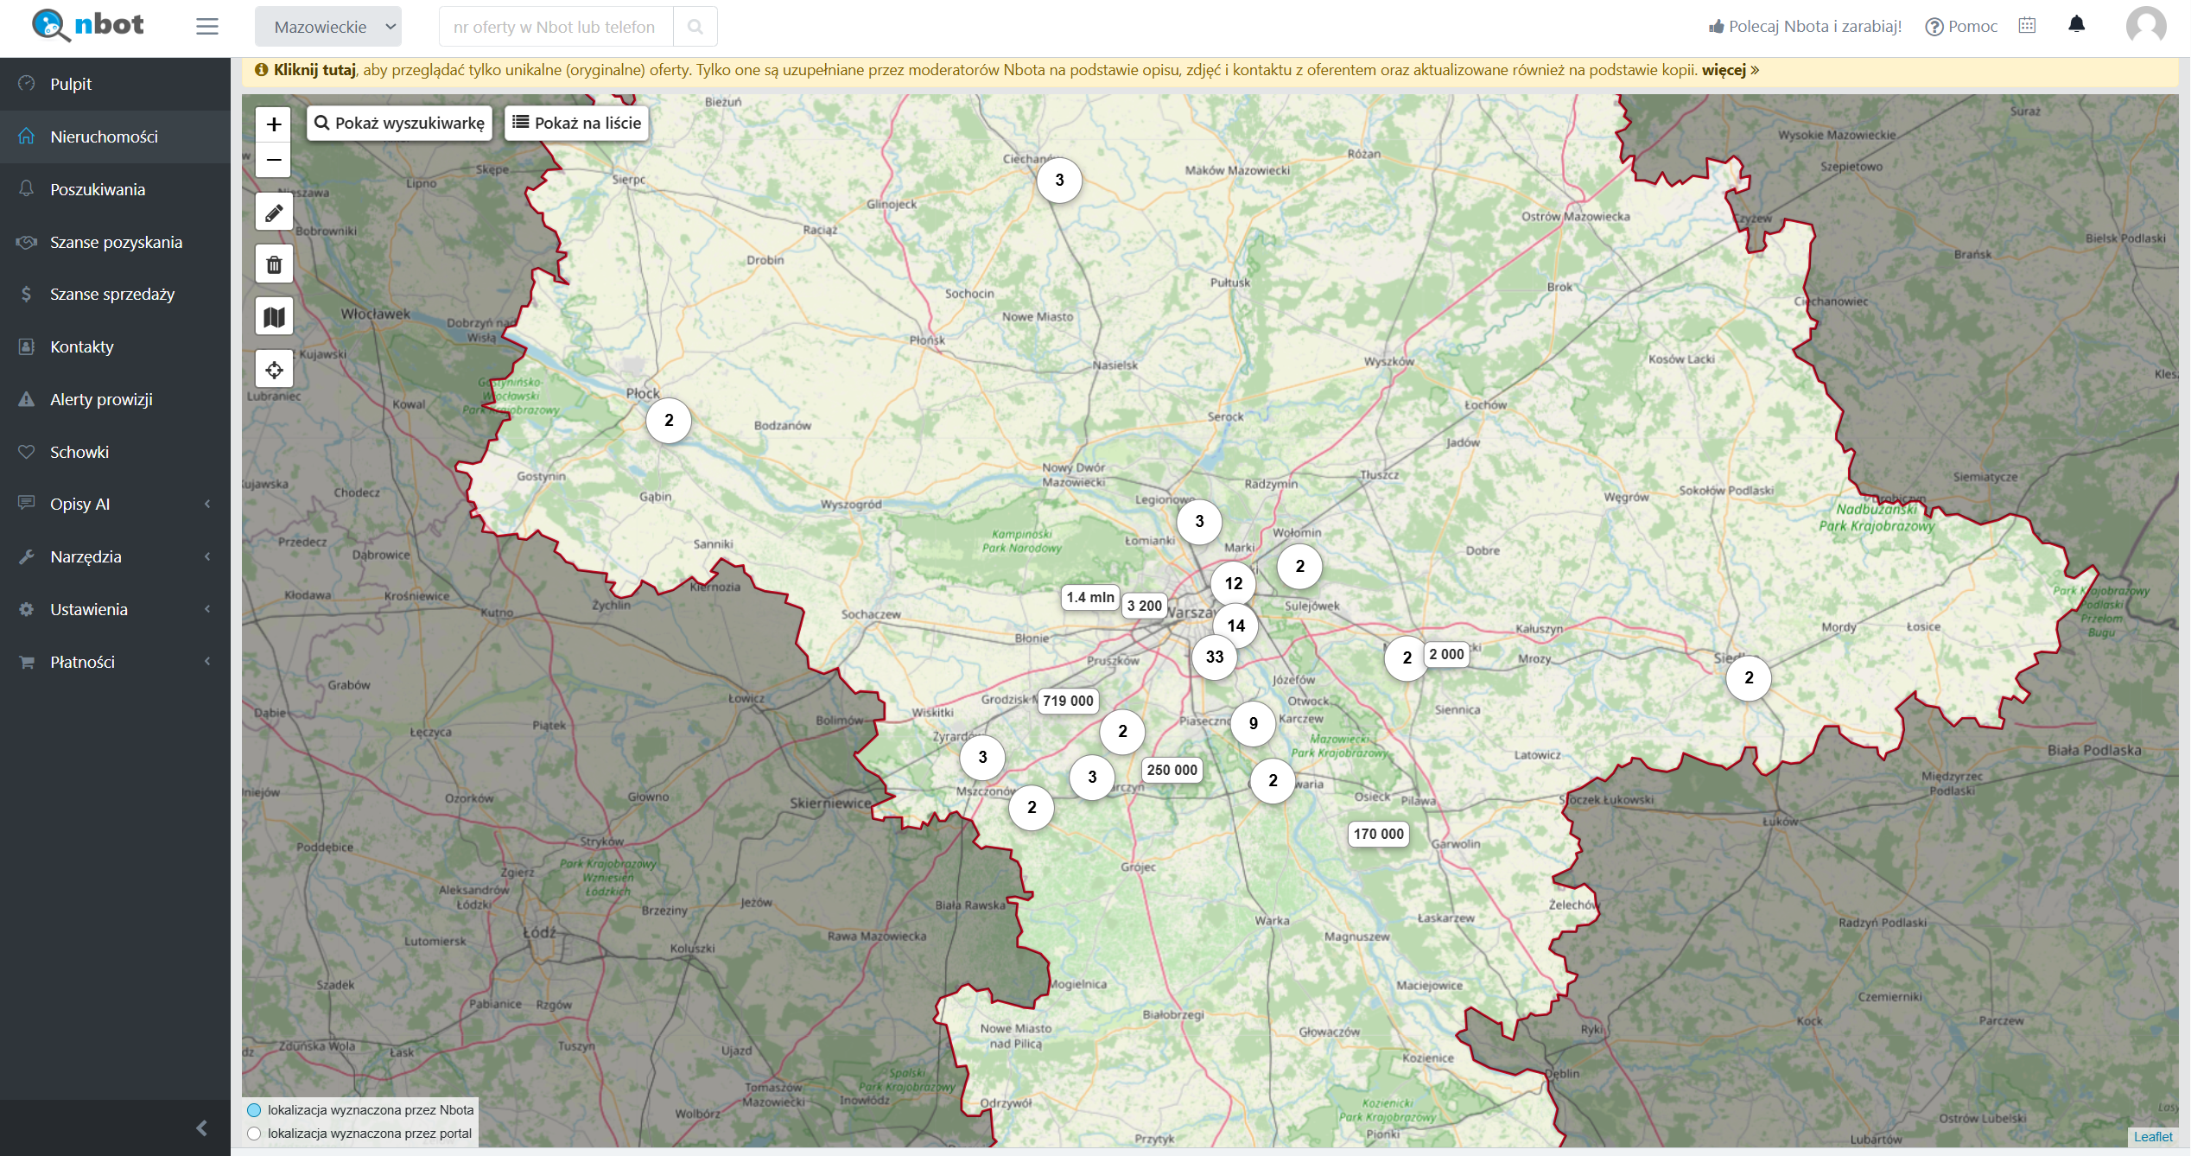2191x1156 pixels.
Task: Toggle the hamburger menu icon
Action: (207, 27)
